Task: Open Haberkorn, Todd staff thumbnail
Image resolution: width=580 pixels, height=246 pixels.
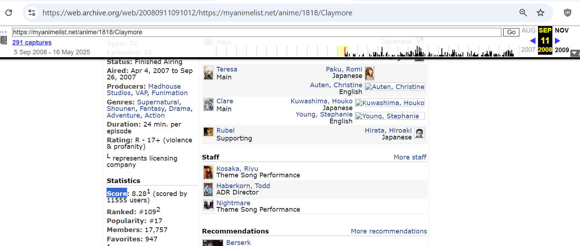Action: (209, 190)
